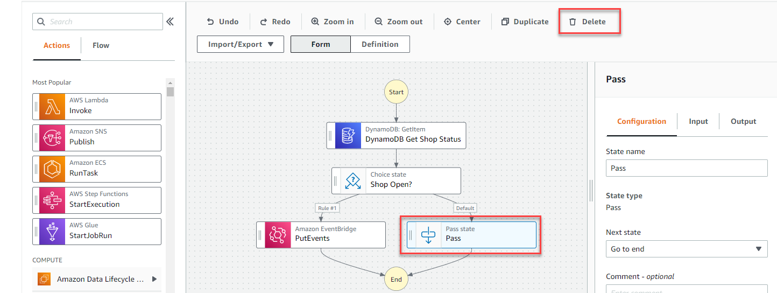This screenshot has height=293, width=777.
Task: Click the State name input field
Action: [x=687, y=168]
